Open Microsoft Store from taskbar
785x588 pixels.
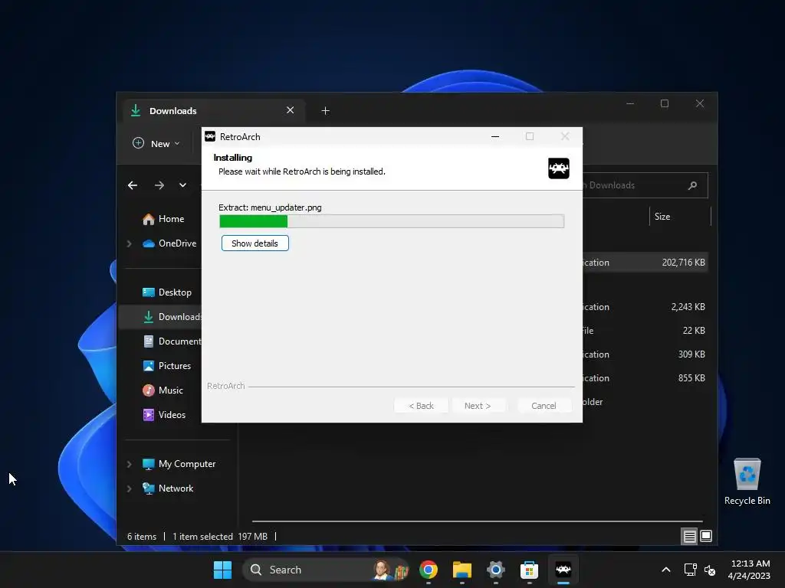pyautogui.click(x=529, y=570)
